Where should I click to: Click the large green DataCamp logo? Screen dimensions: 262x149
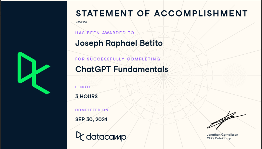(x=34, y=73)
